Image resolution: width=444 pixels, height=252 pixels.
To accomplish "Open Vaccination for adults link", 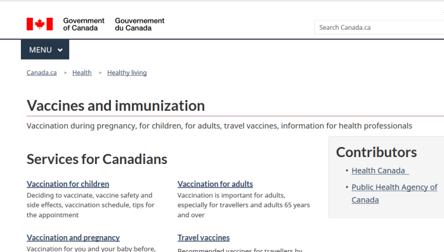I will [215, 184].
